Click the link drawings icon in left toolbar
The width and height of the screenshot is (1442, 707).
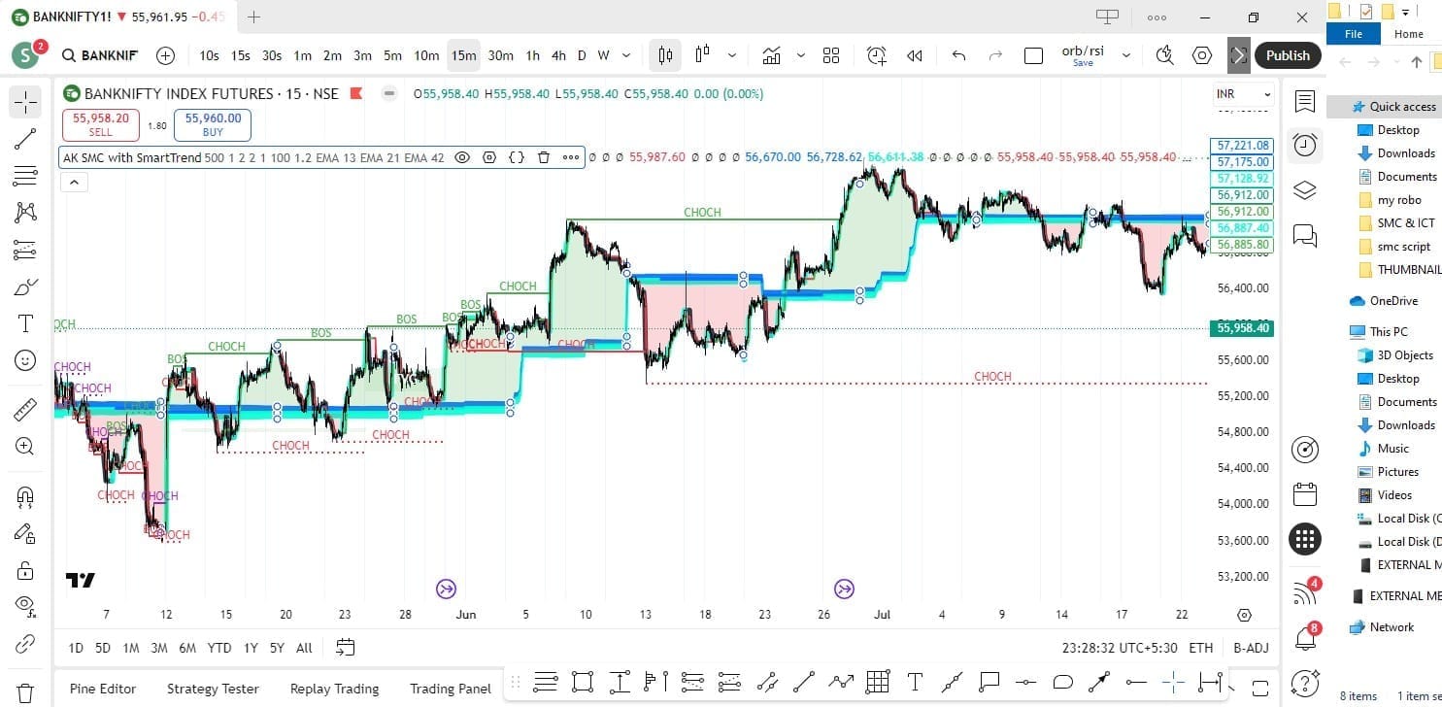coord(25,644)
